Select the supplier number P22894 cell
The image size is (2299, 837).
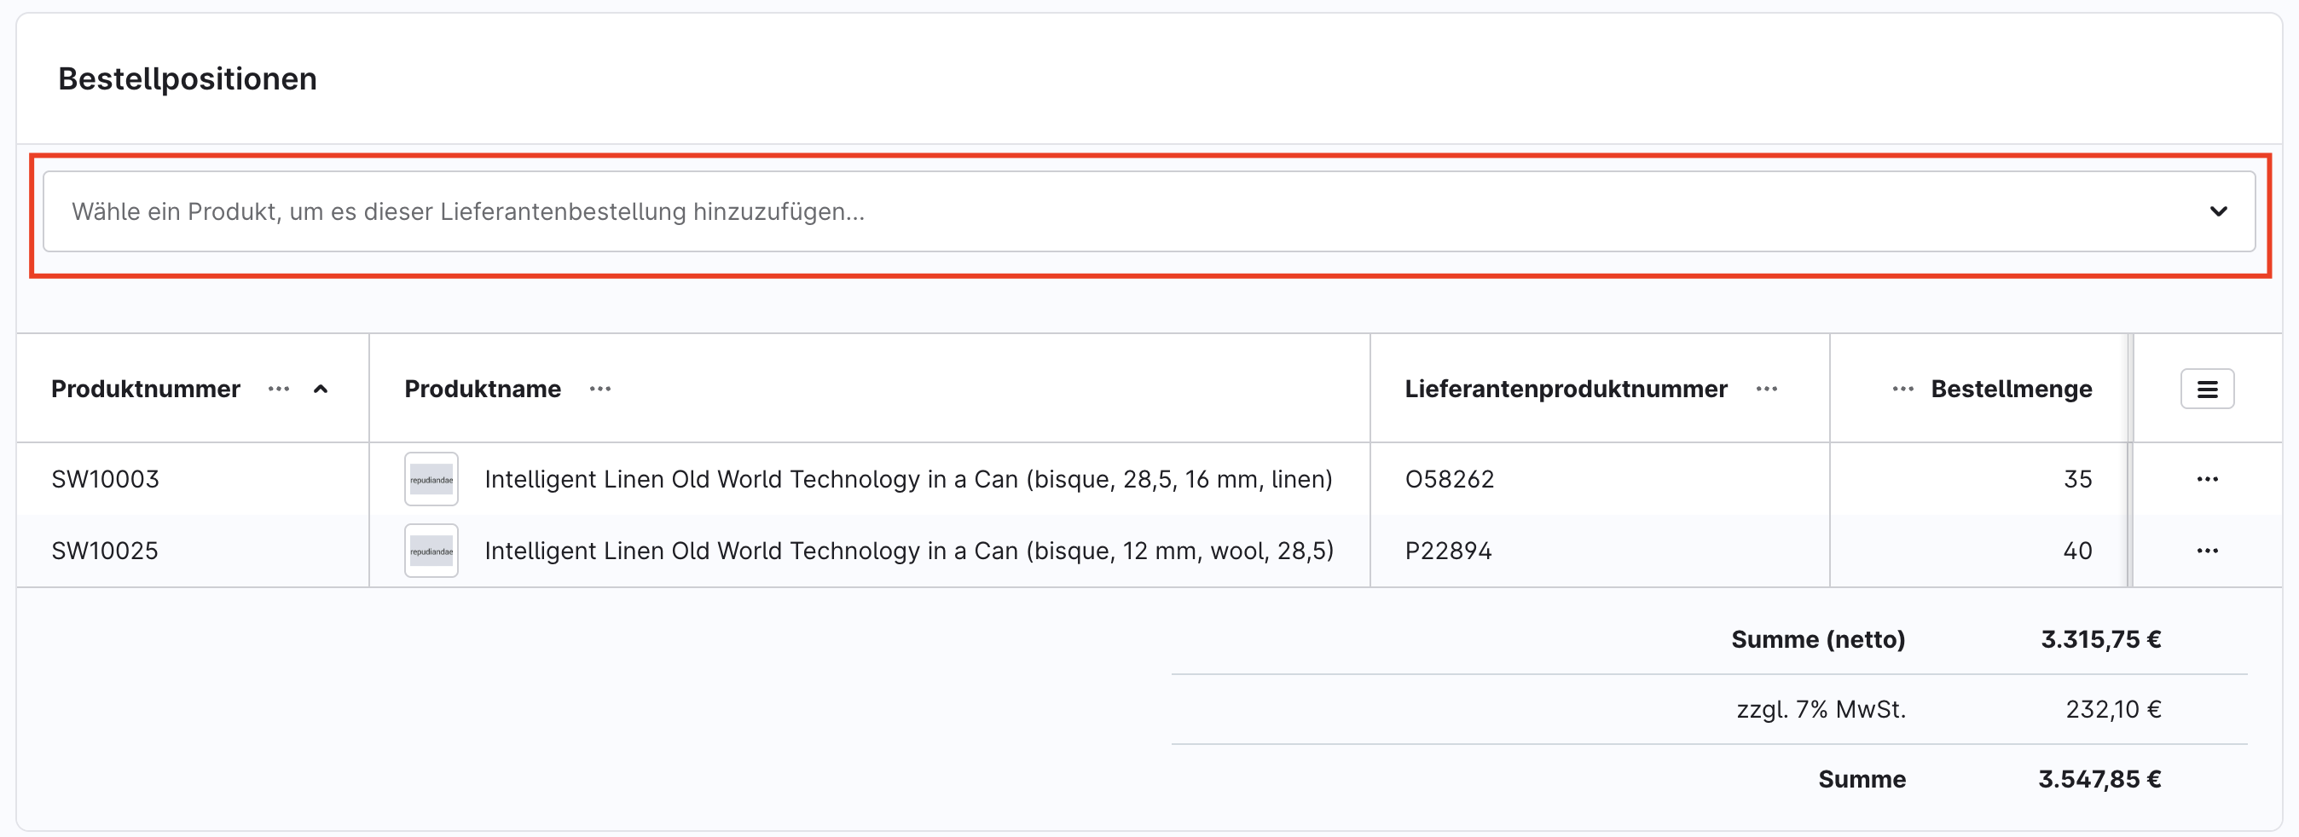(x=1449, y=551)
